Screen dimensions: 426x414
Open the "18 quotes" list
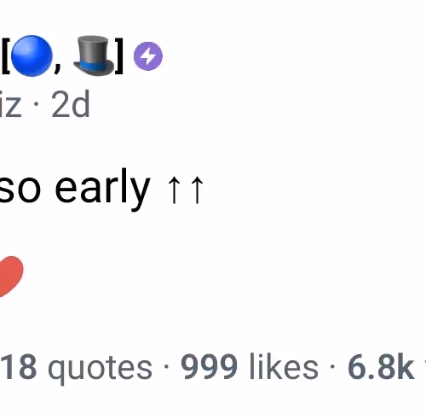pyautogui.click(x=76, y=367)
